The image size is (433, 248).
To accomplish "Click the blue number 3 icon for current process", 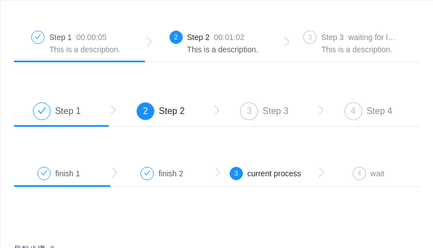I will (x=236, y=173).
